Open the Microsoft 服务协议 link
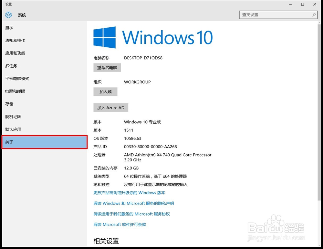This screenshot has width=323, height=249. (x=132, y=214)
